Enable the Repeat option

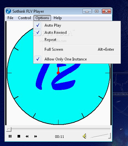tap(77, 40)
